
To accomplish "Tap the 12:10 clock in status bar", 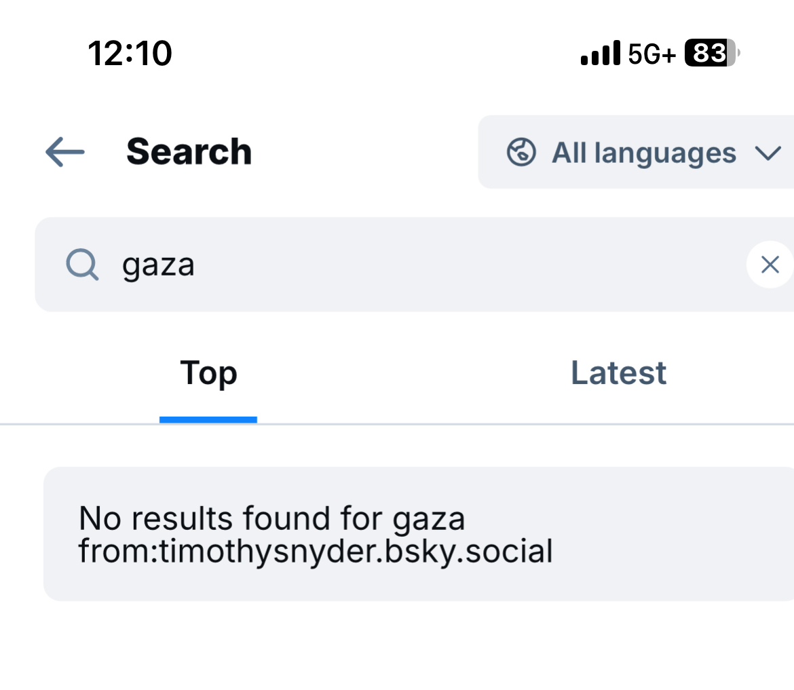I will coord(130,53).
